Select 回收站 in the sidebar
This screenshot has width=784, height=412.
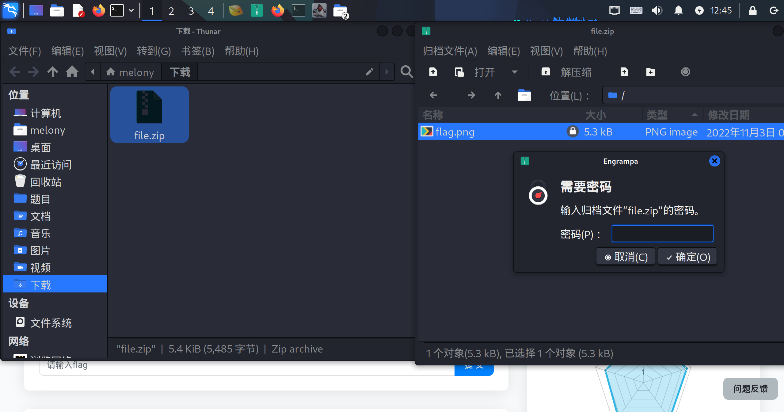45,182
